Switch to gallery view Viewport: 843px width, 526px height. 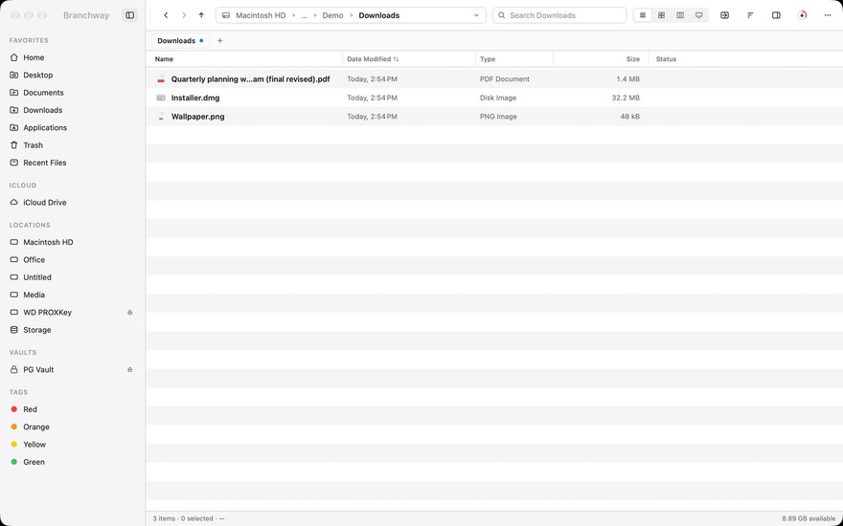699,15
